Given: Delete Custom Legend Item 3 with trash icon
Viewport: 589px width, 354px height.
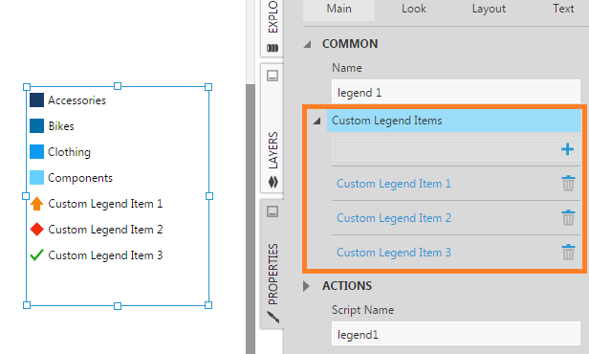Looking at the screenshot, I should pyautogui.click(x=568, y=253).
